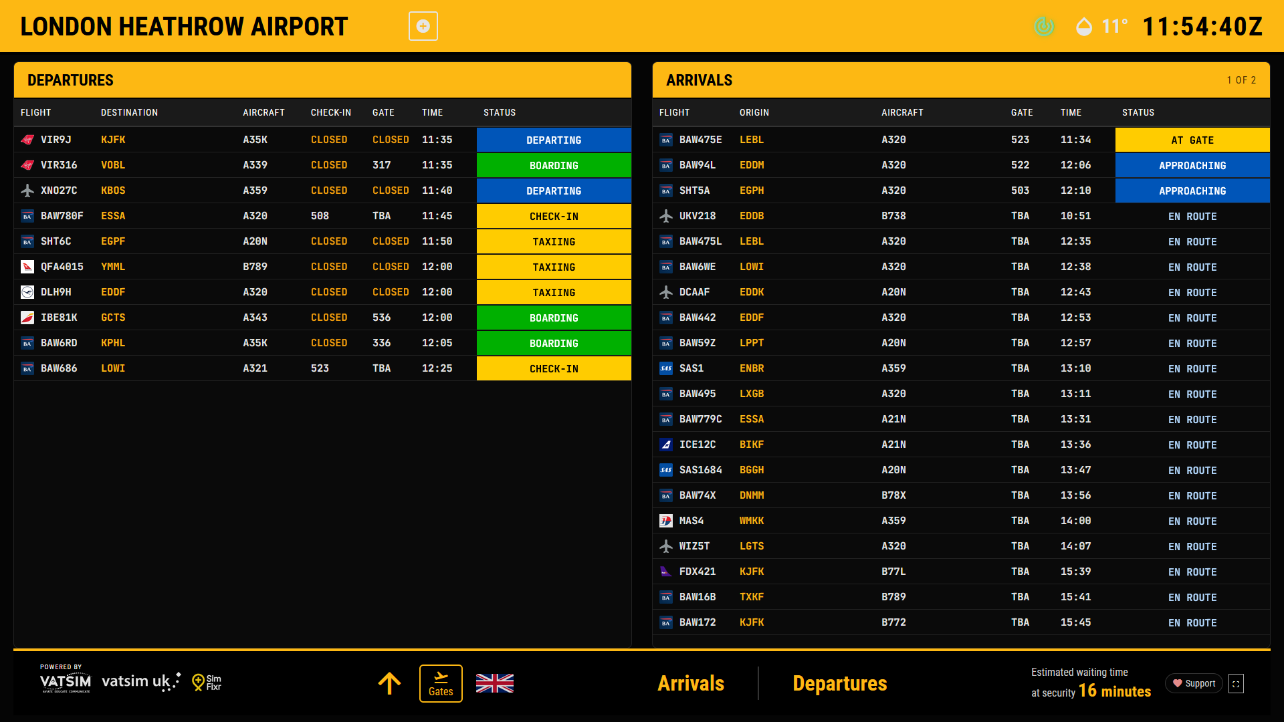Screen dimensions: 1284x722
Task: Open the vatsim uk logo link
Action: tap(140, 681)
